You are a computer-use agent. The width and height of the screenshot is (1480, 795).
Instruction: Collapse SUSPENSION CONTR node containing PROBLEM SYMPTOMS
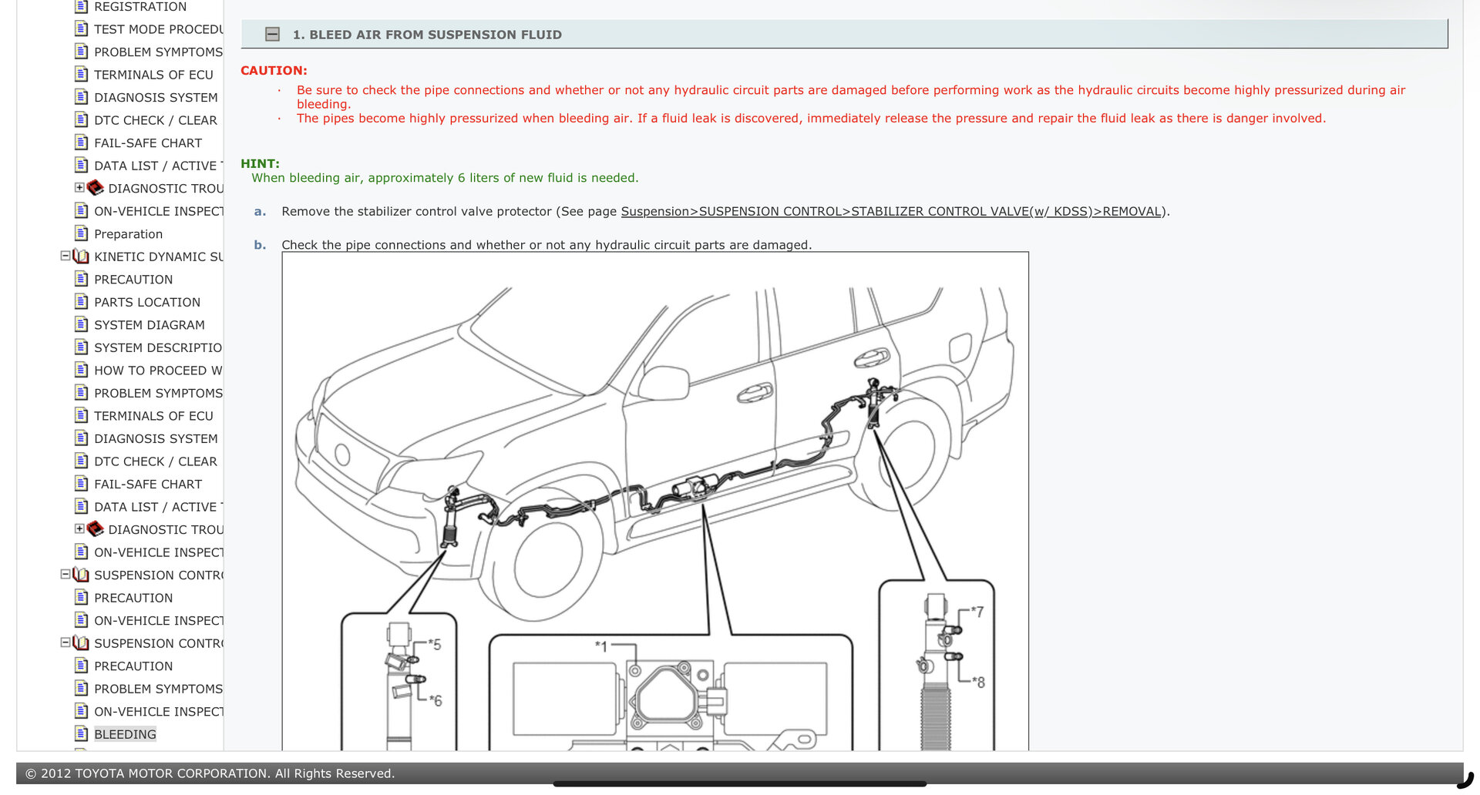pos(66,642)
